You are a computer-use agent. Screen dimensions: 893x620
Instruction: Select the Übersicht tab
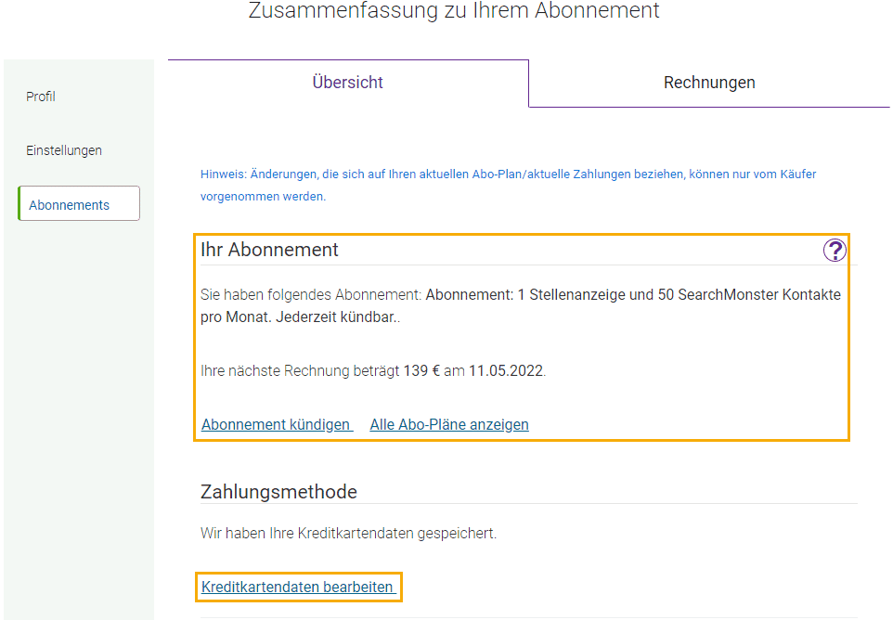347,83
